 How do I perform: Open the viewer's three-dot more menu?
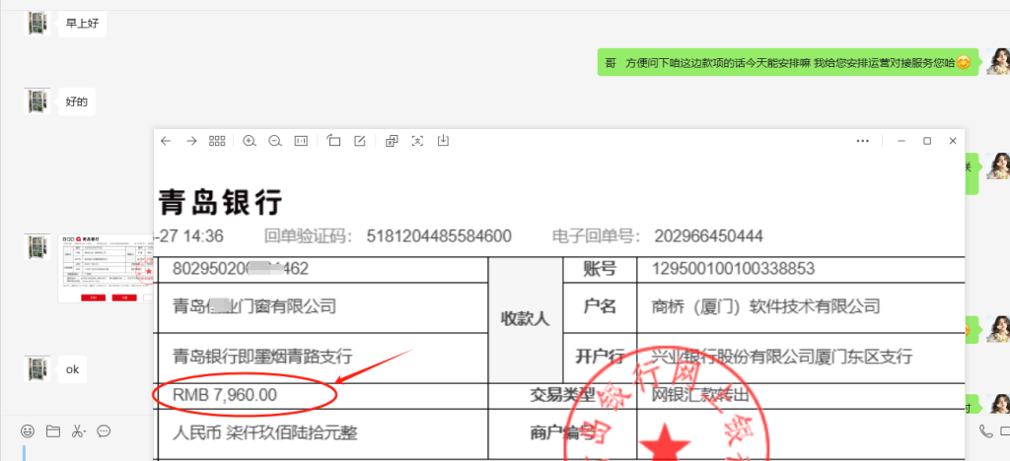coord(863,141)
